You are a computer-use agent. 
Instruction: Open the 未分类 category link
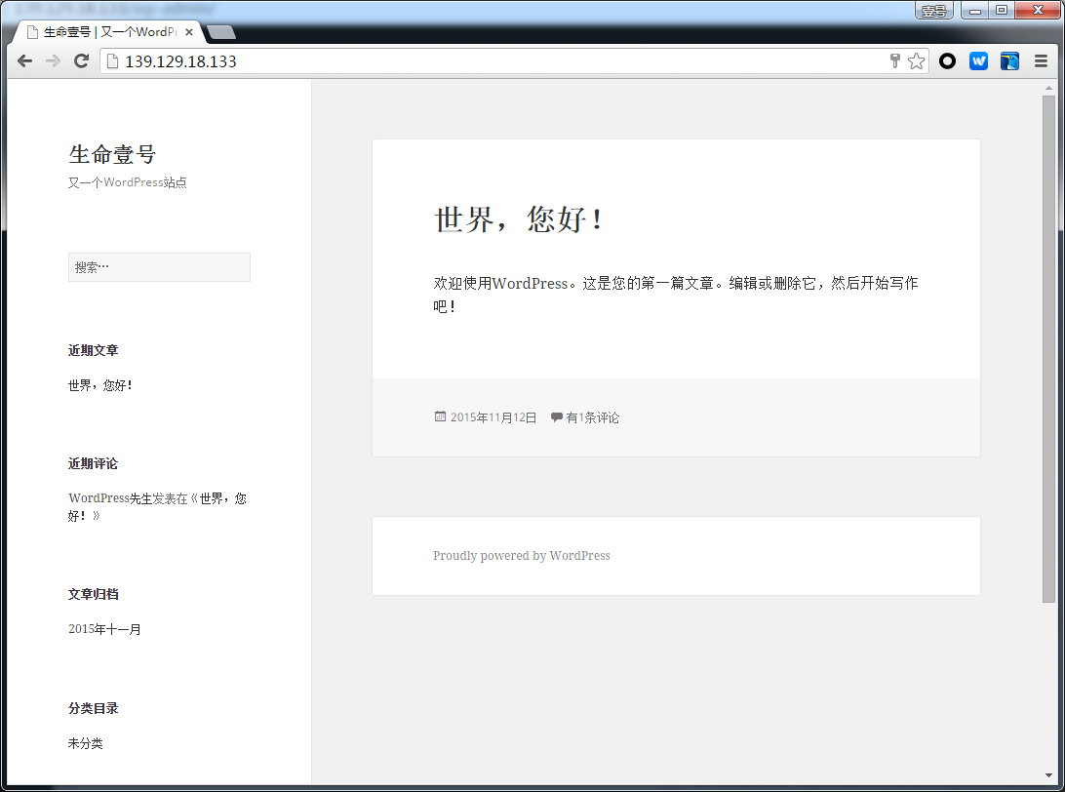pyautogui.click(x=85, y=743)
